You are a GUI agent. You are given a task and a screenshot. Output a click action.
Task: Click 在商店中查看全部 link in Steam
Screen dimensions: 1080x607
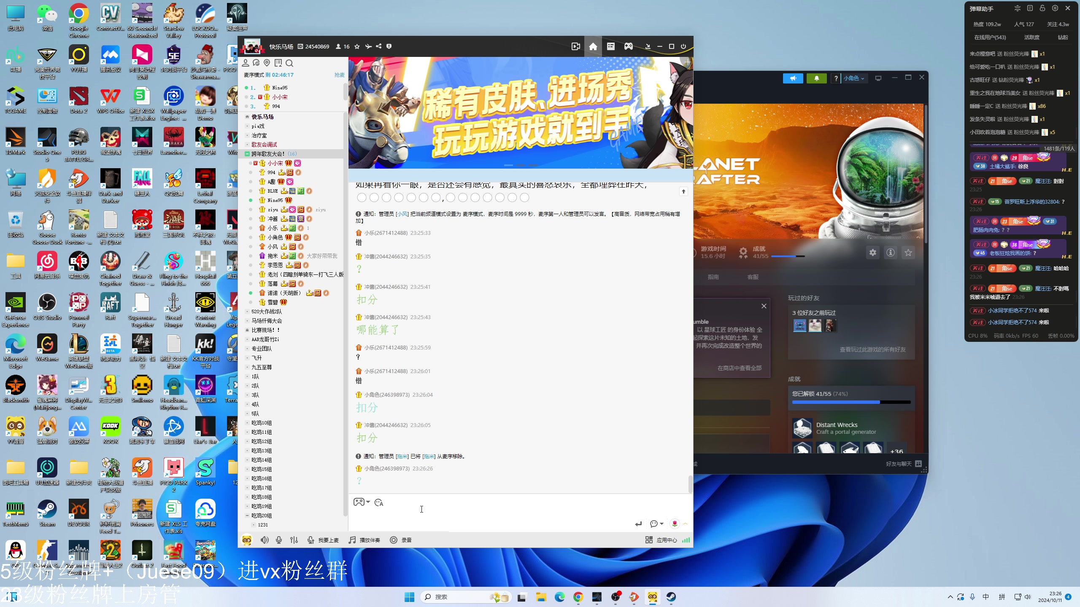tap(739, 368)
